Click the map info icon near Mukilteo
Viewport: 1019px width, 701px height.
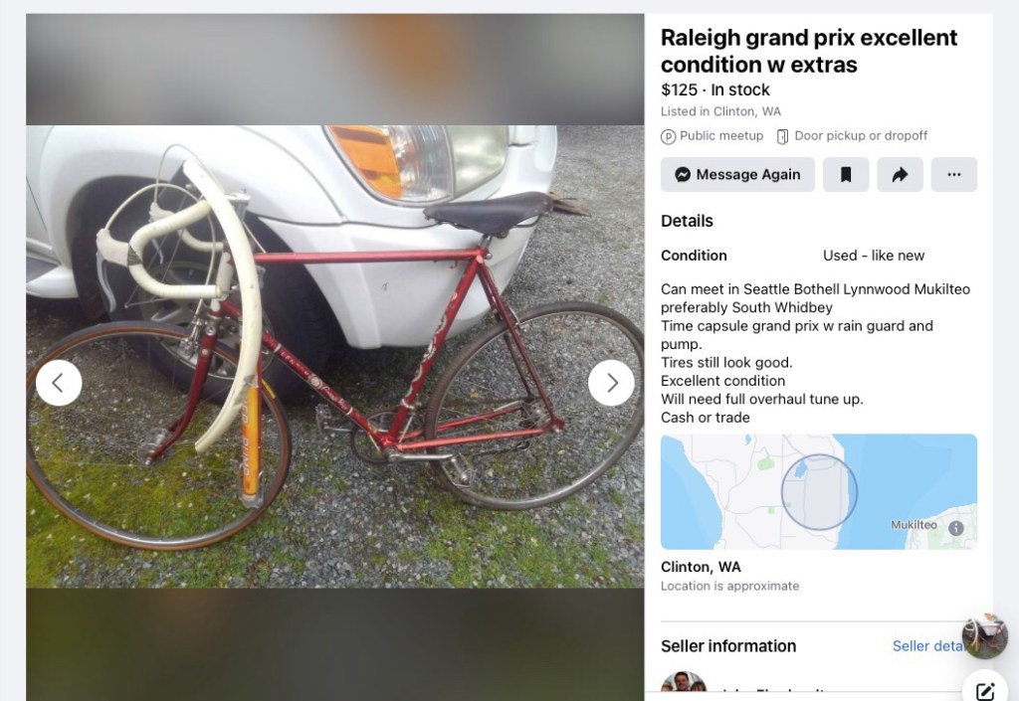tap(956, 528)
